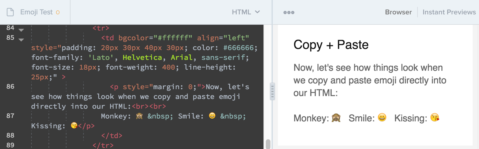Click the align="left" attribute in code
479x149 pixels.
coord(223,38)
